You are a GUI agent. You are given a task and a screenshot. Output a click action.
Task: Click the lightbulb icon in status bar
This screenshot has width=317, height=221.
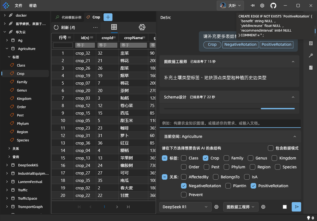click(x=308, y=218)
